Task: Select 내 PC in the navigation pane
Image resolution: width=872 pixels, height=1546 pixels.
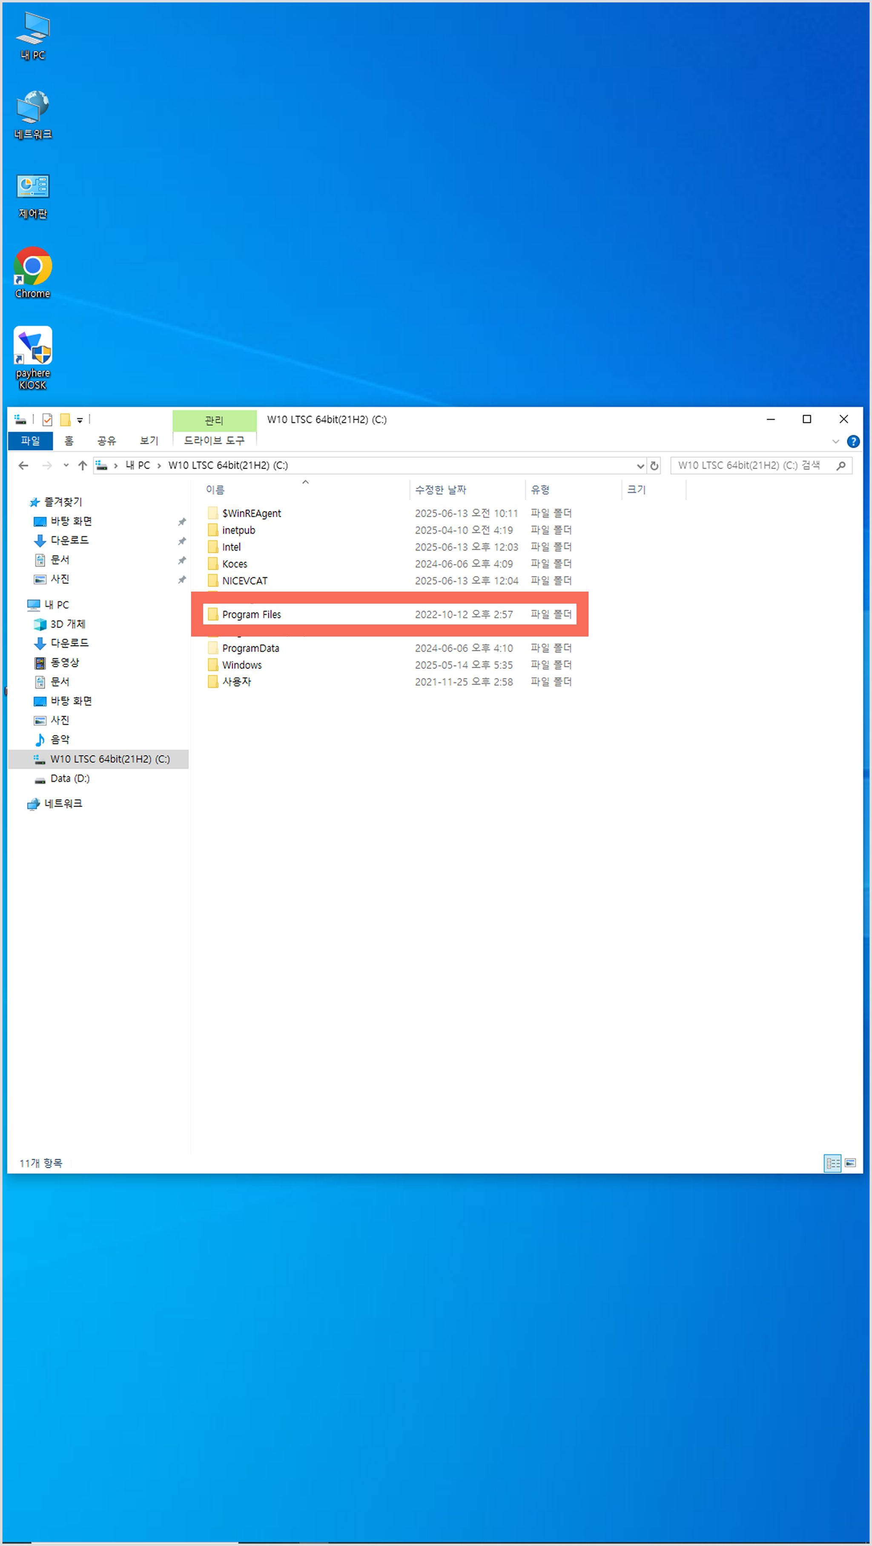Action: (56, 604)
